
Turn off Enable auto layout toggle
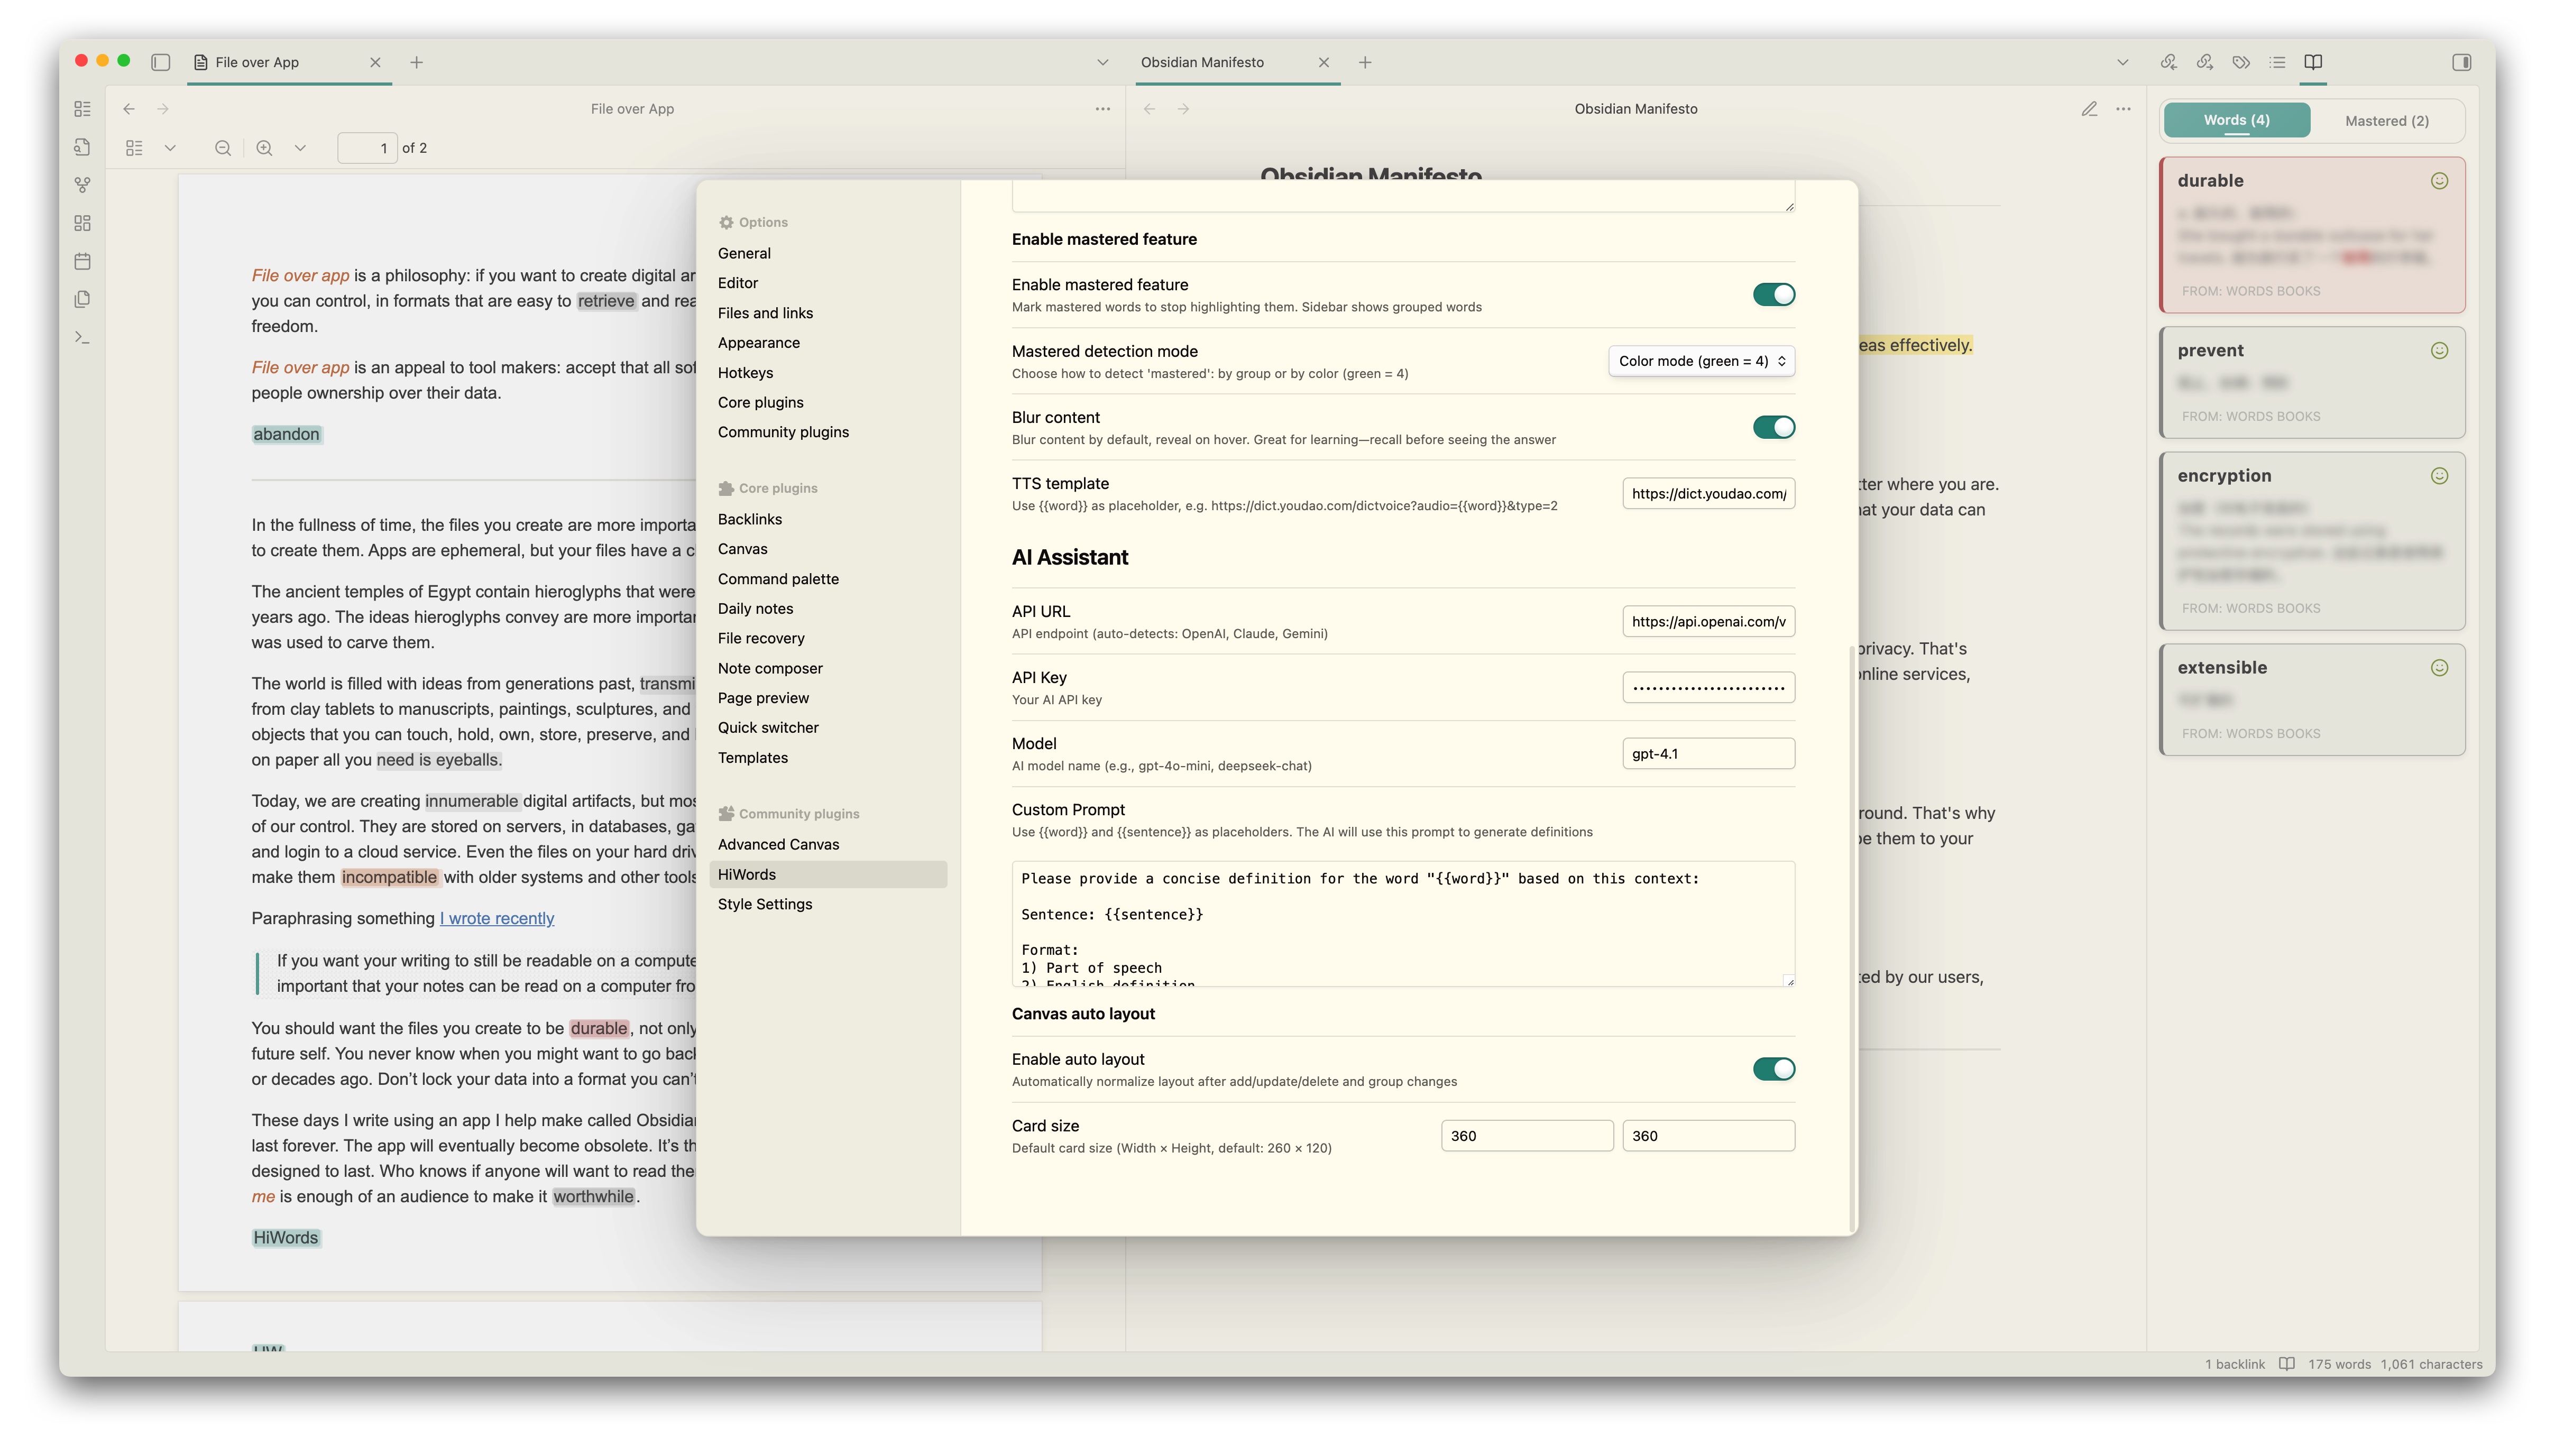tap(1773, 1069)
